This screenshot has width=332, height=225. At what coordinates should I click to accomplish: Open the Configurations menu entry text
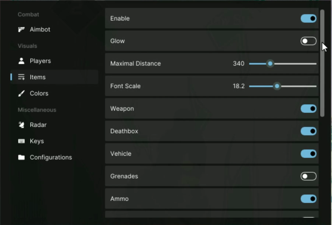click(x=51, y=157)
